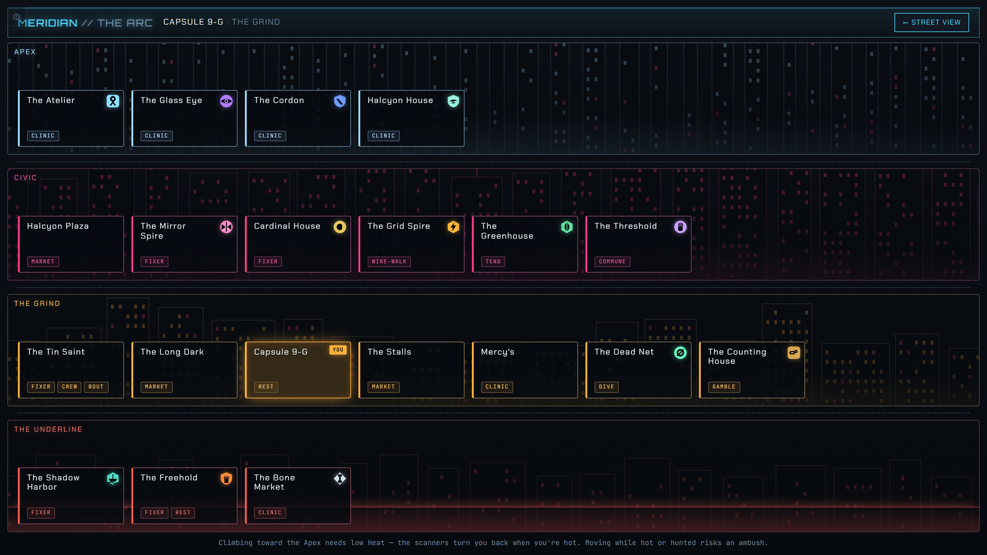
Task: Click the REST tag on The Freehold
Action: click(183, 513)
